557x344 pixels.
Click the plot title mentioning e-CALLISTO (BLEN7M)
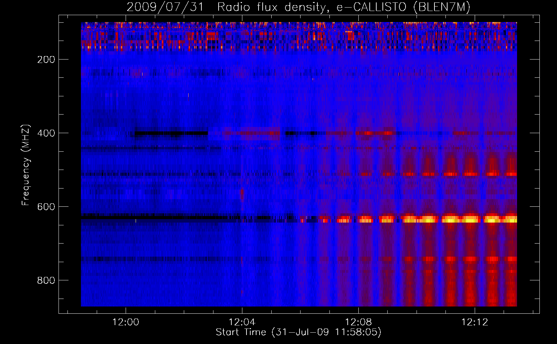298,7
